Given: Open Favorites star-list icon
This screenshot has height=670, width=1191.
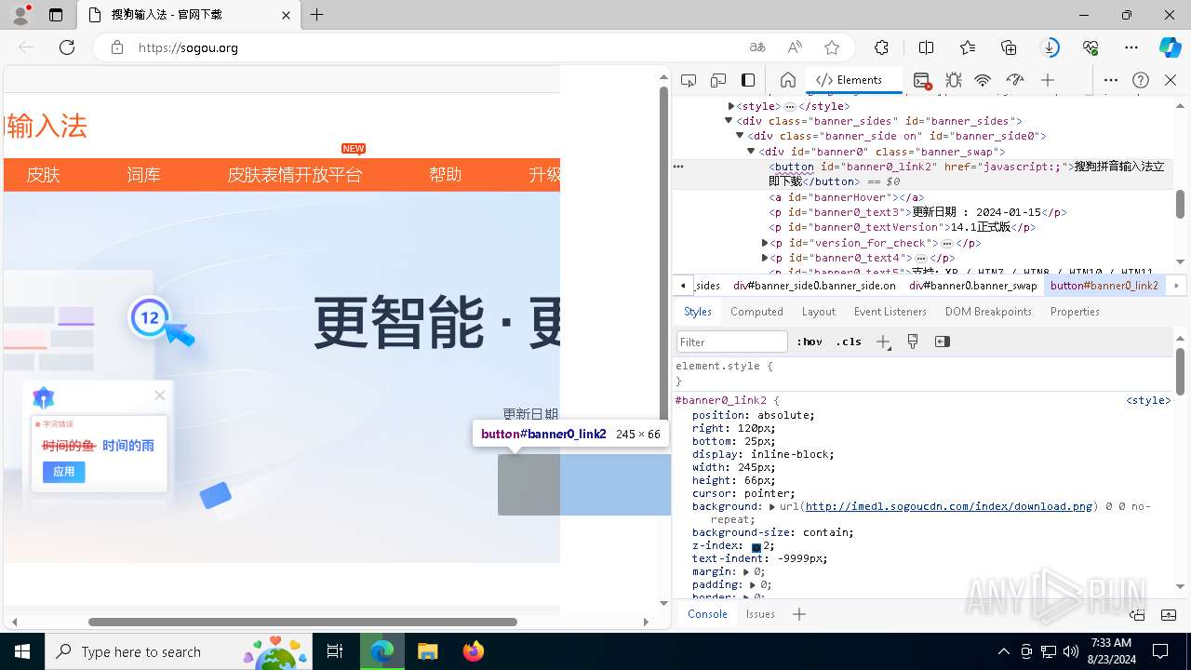Looking at the screenshot, I should click(968, 47).
